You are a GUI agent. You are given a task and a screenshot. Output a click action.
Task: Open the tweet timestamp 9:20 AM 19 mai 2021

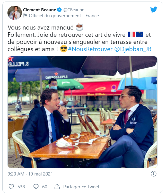point(30,174)
